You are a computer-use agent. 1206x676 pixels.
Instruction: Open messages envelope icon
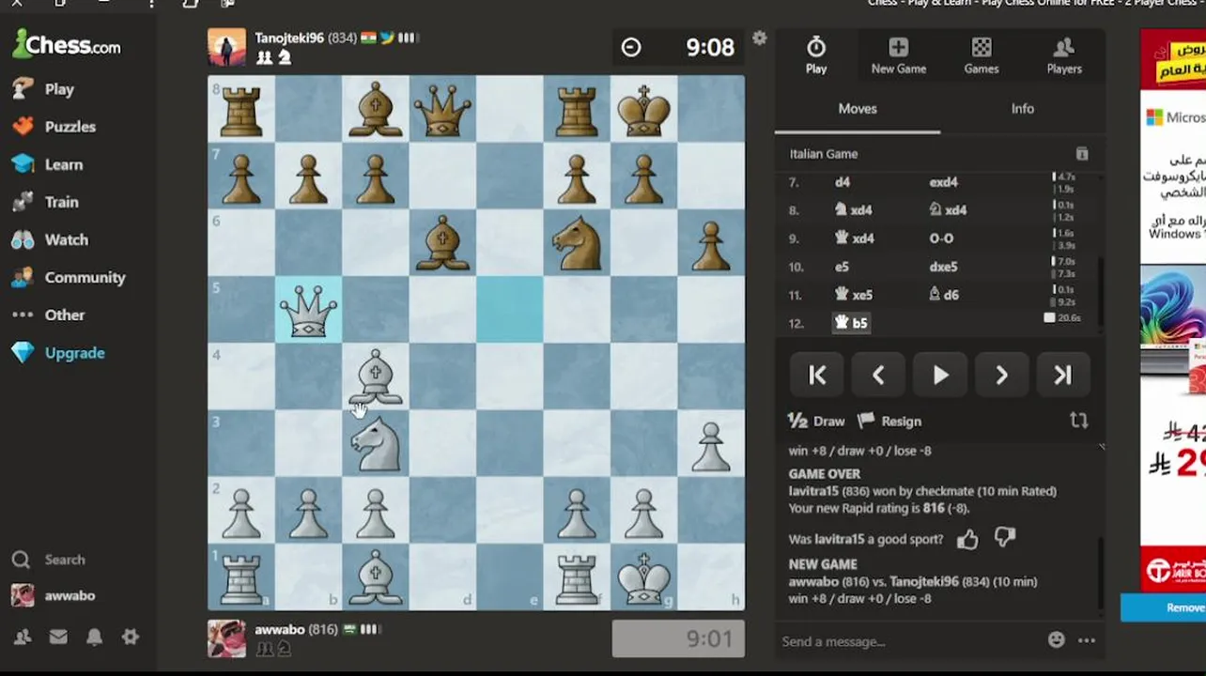point(58,637)
